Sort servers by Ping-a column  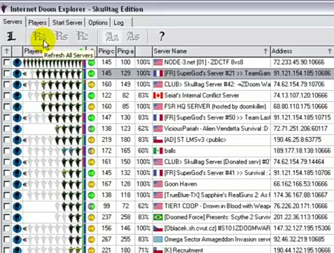(126, 51)
